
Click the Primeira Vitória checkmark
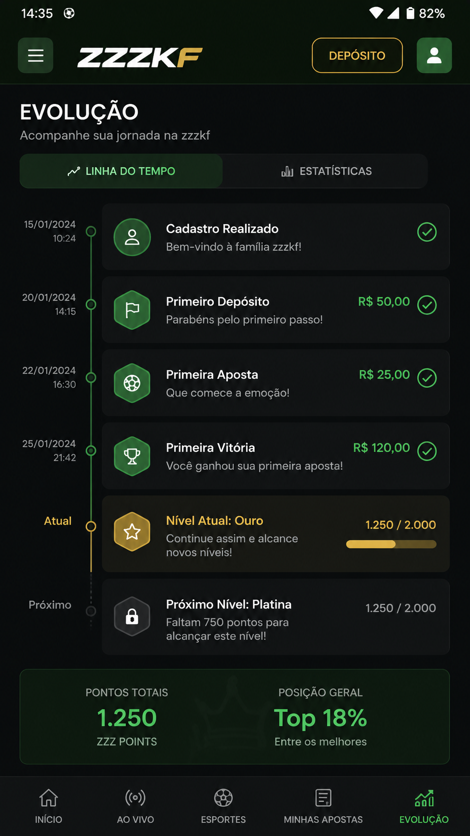[427, 451]
